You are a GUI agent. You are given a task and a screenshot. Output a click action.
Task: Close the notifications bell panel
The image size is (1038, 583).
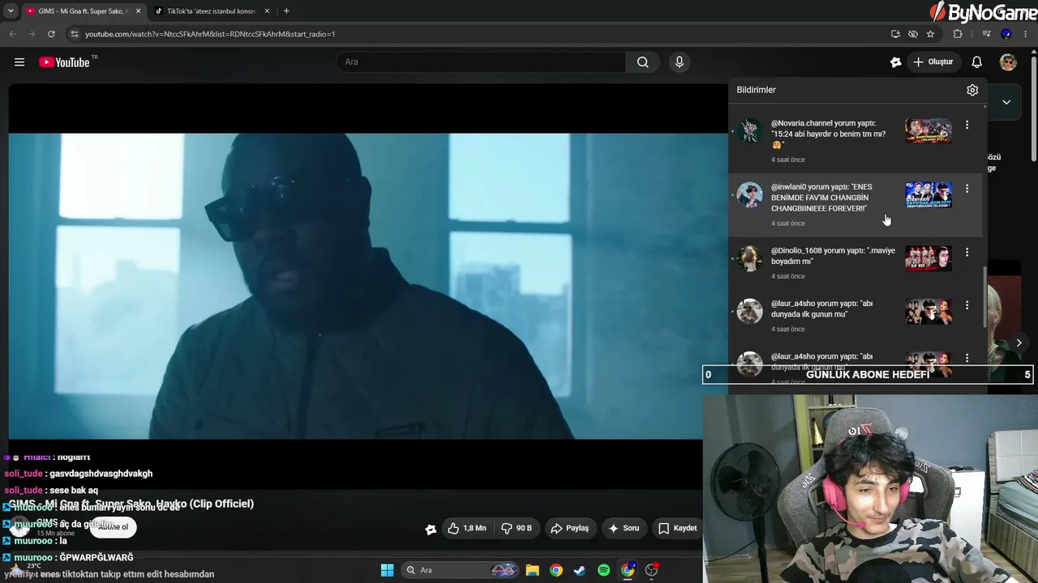pos(977,62)
